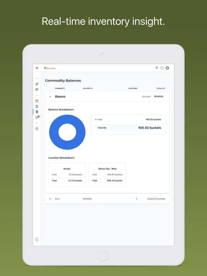Open the cash bids sidebar icon

pyautogui.click(x=37, y=84)
